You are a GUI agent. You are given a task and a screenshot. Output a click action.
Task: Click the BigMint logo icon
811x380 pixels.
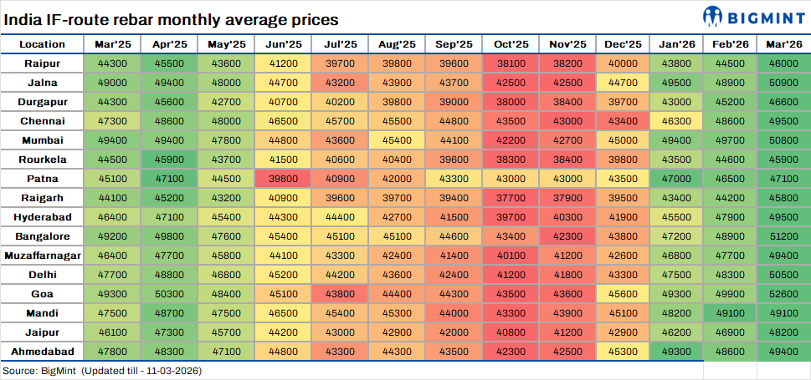click(712, 16)
